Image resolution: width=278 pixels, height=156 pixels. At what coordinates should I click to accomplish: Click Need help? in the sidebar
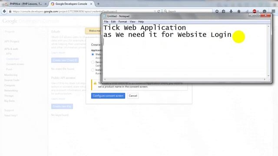coord(11,116)
